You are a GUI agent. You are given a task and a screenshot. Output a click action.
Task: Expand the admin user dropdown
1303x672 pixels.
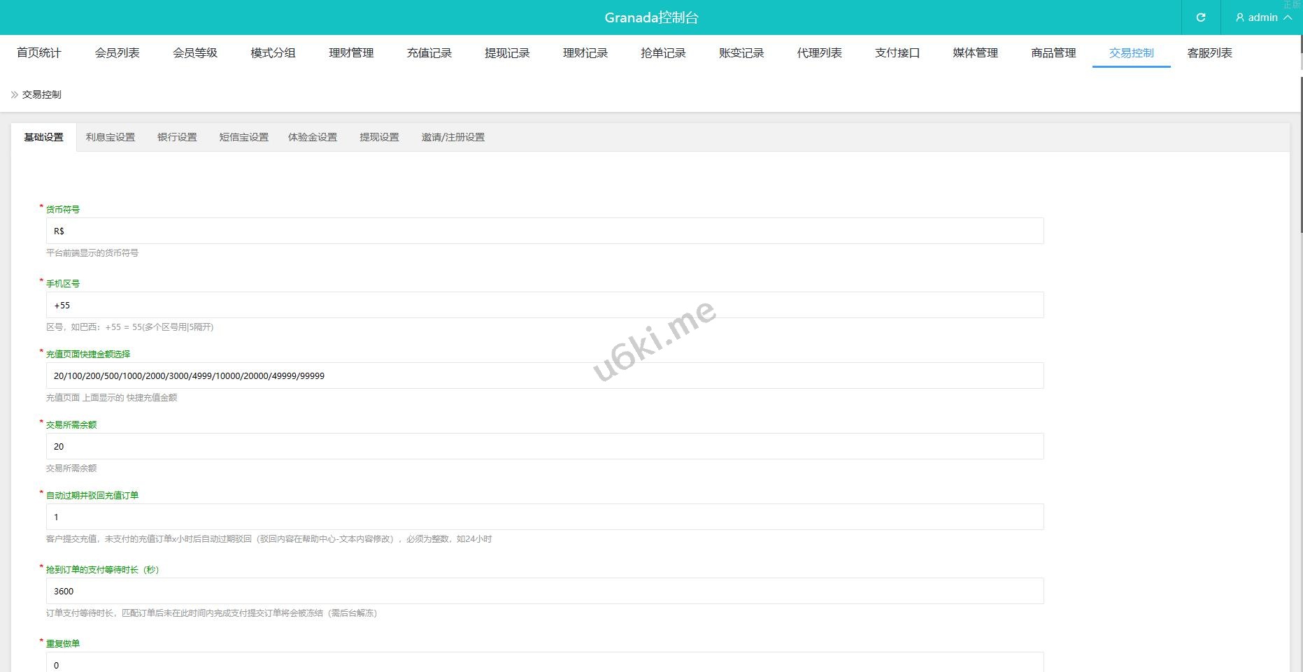[1262, 17]
